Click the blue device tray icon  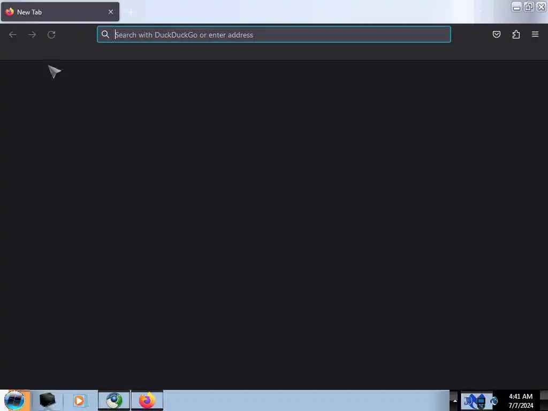(482, 401)
